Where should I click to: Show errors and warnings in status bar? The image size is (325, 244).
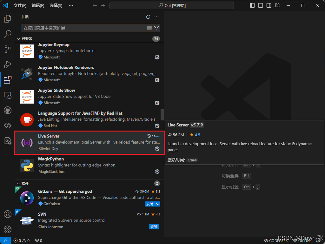click(x=22, y=241)
